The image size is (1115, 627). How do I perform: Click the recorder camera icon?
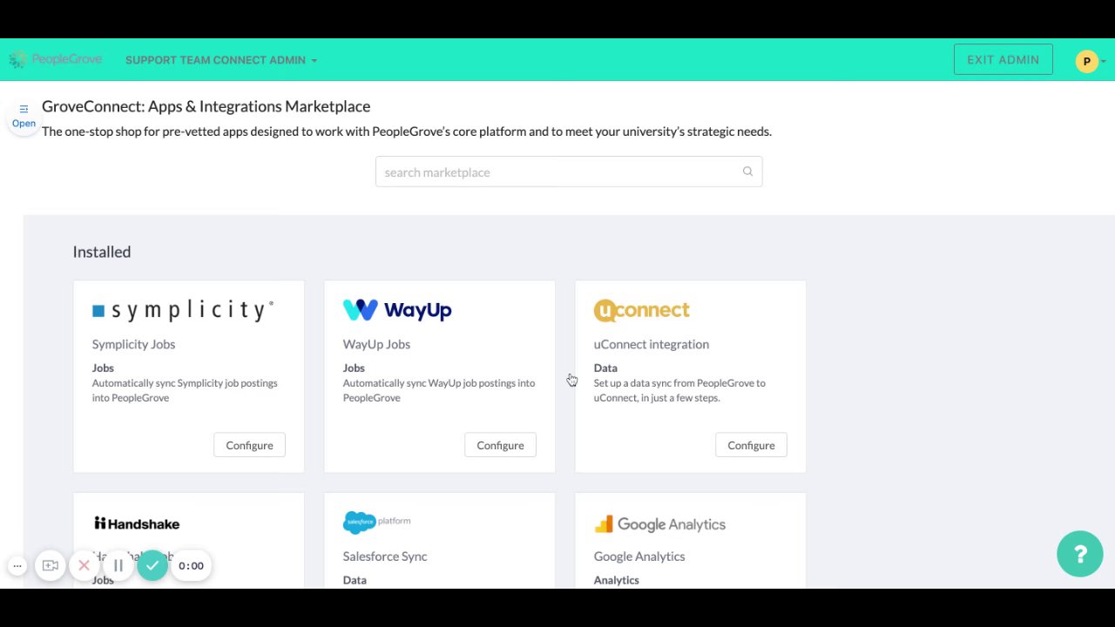click(x=51, y=566)
